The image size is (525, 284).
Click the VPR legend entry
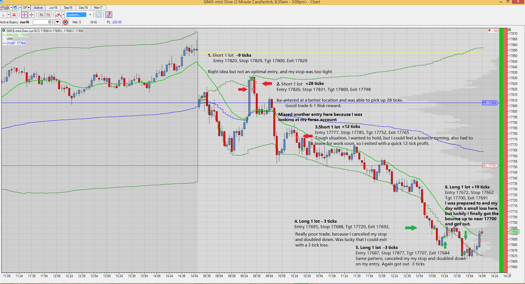[10, 39]
